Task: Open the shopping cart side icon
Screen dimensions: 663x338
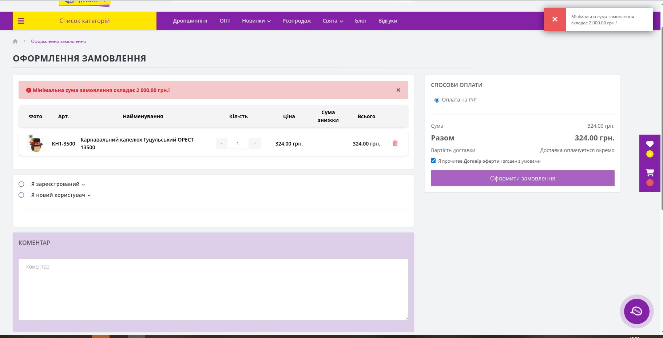Action: [x=650, y=173]
